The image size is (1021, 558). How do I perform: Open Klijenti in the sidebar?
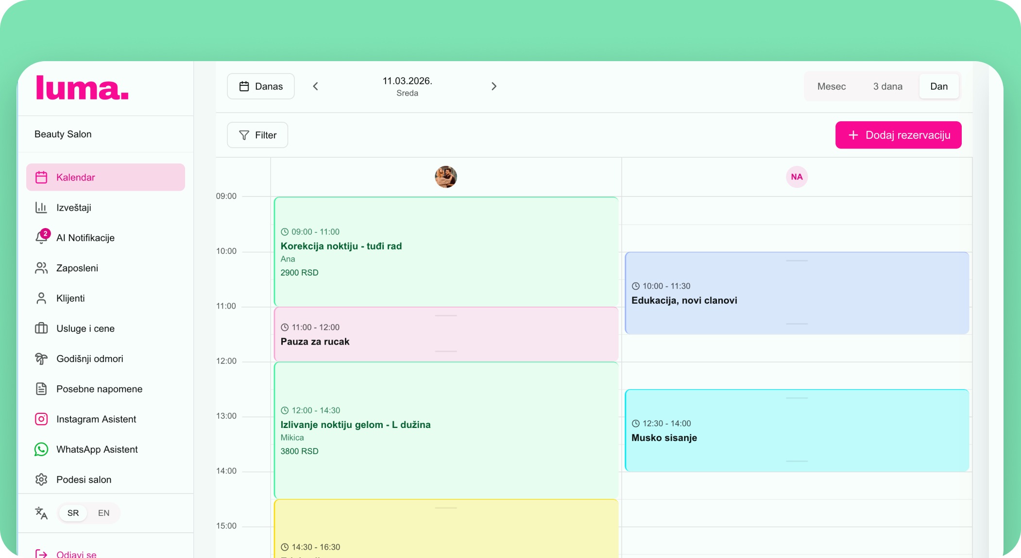click(70, 298)
